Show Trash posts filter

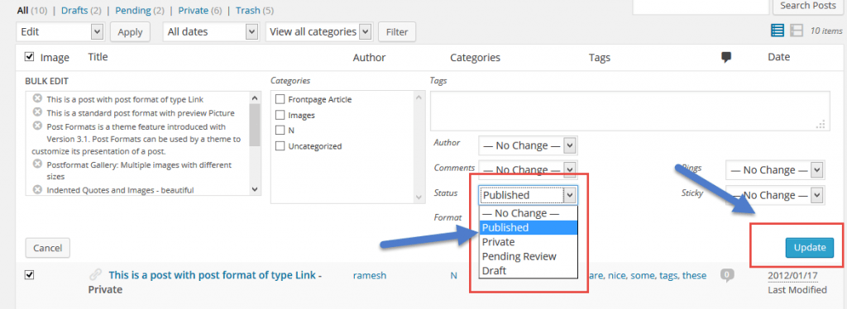coord(248,10)
